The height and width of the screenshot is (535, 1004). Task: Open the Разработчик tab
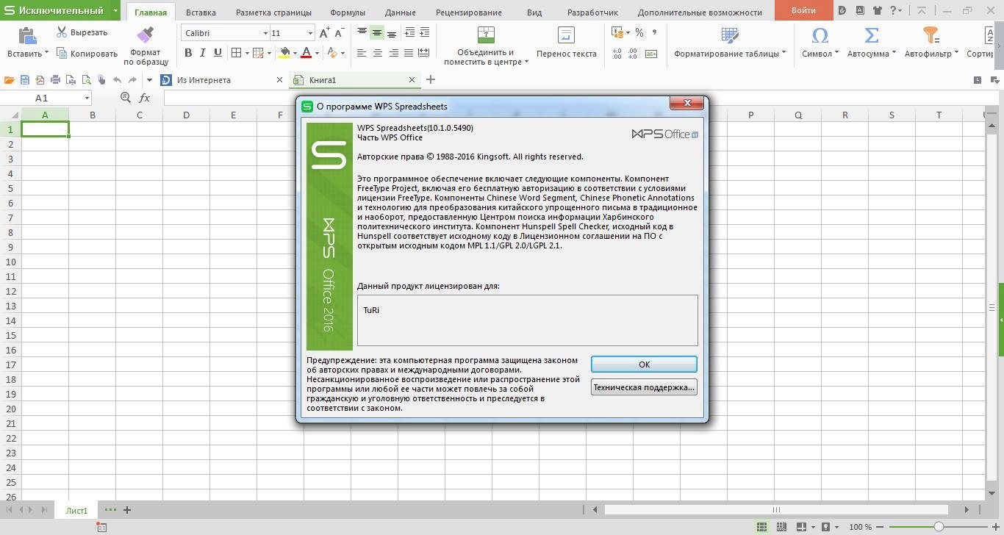592,12
